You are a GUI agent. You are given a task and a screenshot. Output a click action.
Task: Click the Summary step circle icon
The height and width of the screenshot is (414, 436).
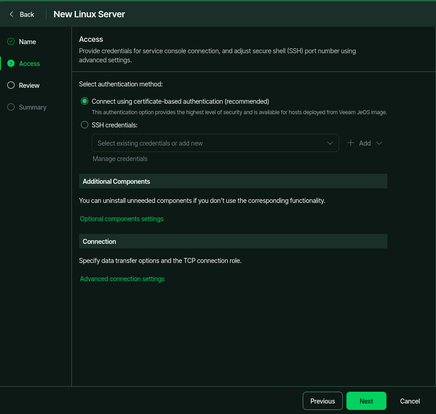pyautogui.click(x=11, y=107)
